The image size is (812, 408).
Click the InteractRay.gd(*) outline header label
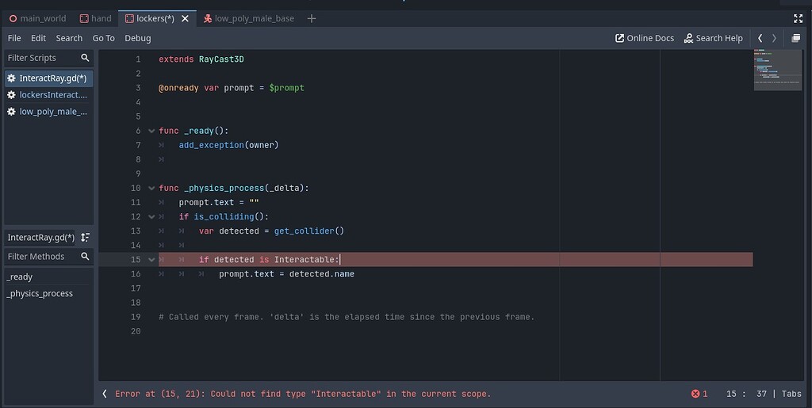pos(41,238)
